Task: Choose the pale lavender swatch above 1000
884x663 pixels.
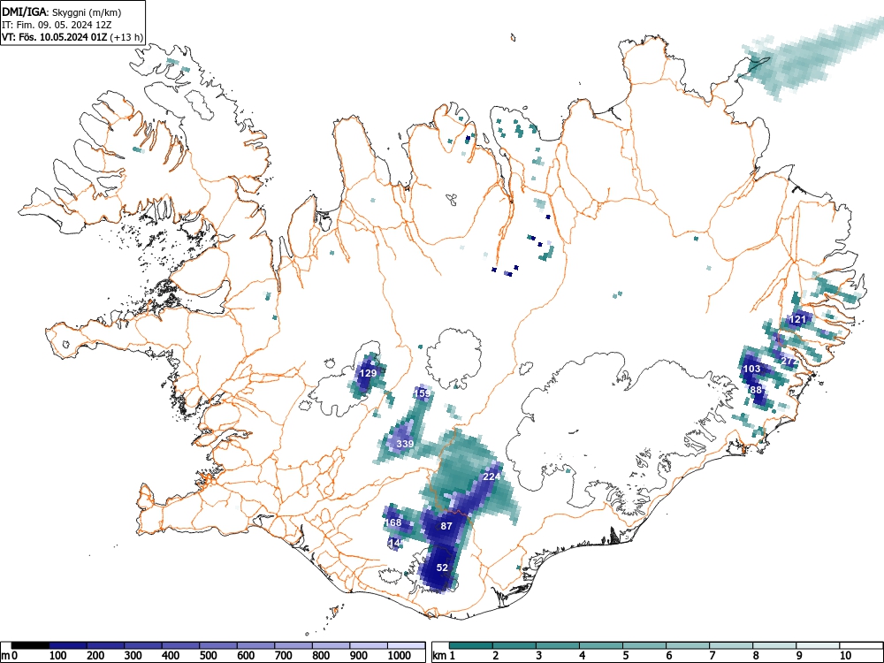Action: click(407, 645)
